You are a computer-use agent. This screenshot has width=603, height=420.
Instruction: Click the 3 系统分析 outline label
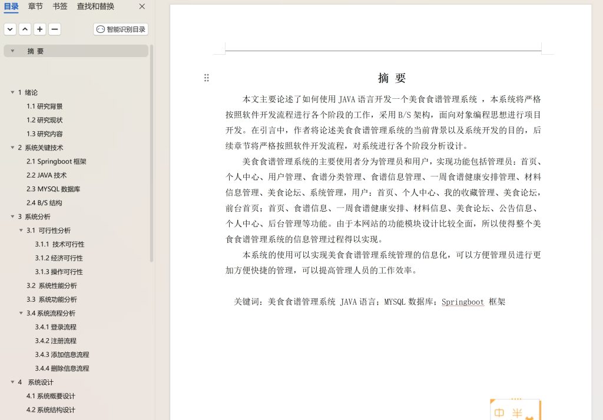pyautogui.click(x=34, y=216)
